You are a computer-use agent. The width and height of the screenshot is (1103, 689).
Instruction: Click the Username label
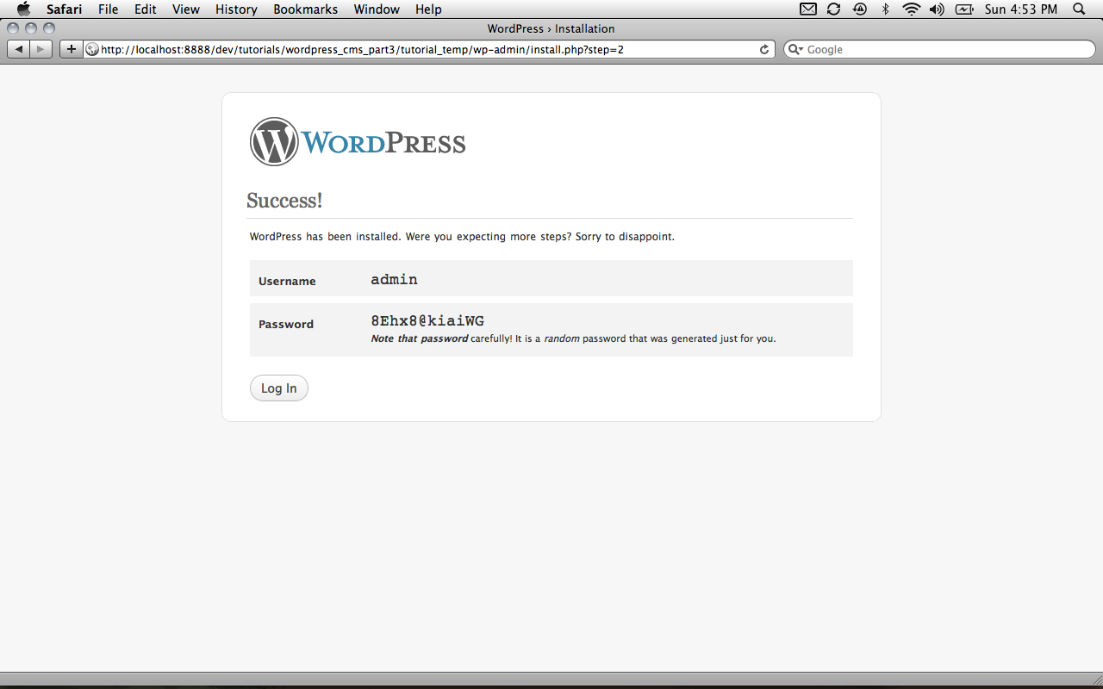[287, 282]
